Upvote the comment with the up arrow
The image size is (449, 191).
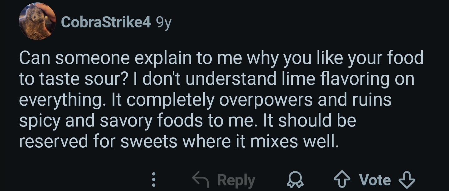click(x=341, y=180)
